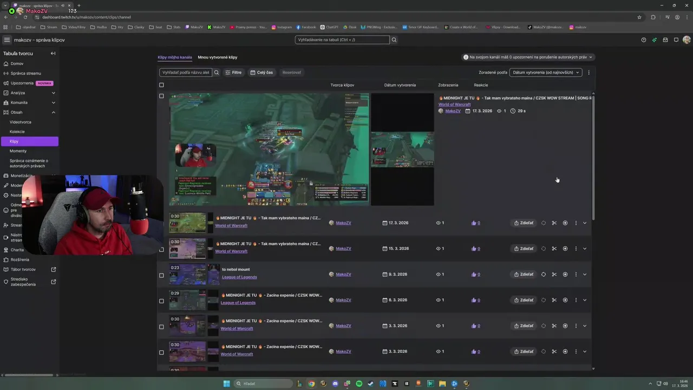Image resolution: width=693 pixels, height=390 pixels.
Task: Open MakoZV creator link in 15. 3. 2026 row
Action: [343, 249]
